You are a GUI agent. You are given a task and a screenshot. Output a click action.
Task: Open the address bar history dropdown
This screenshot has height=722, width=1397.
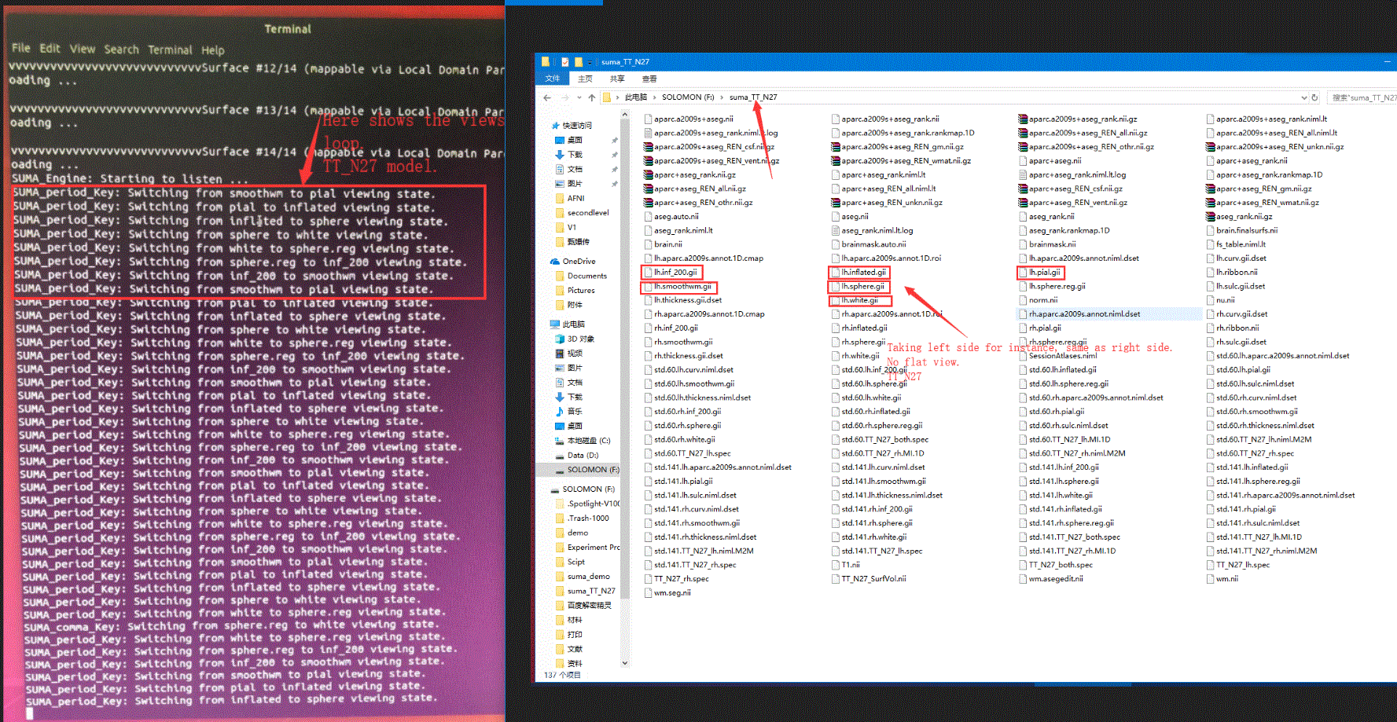click(x=1303, y=97)
